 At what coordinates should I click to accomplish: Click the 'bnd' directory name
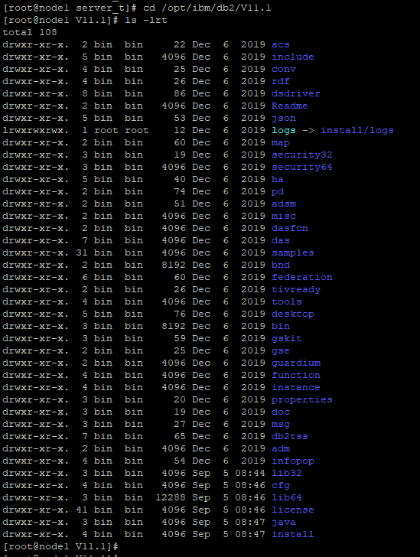click(280, 265)
